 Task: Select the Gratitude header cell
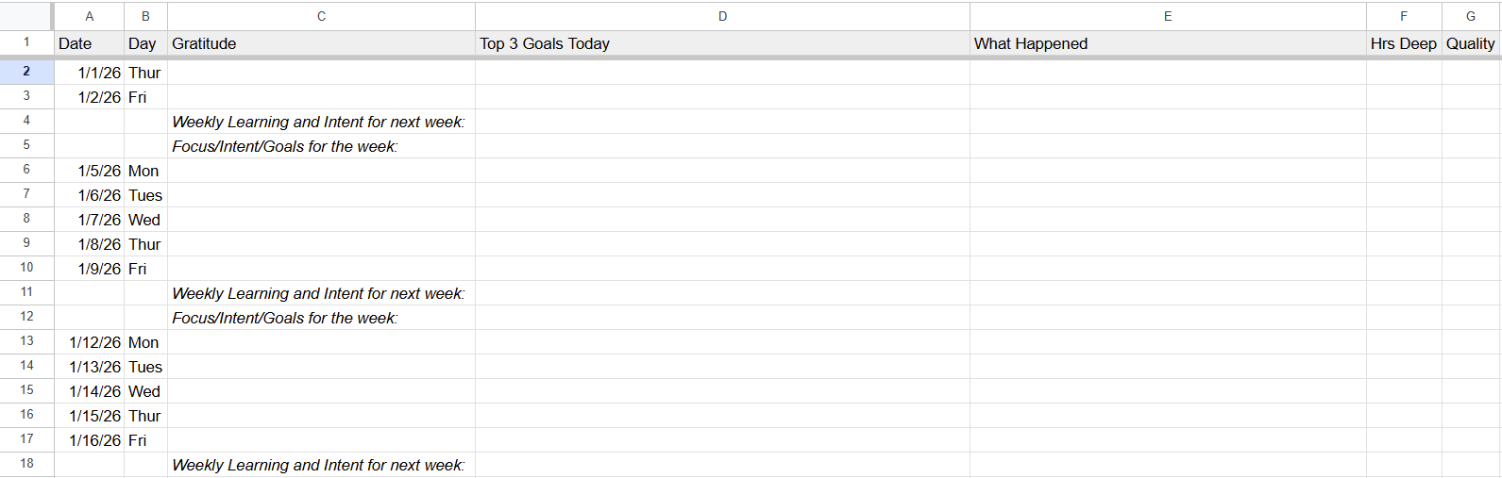[x=321, y=43]
